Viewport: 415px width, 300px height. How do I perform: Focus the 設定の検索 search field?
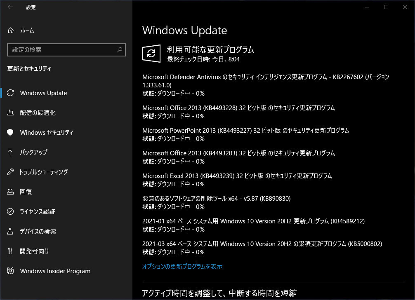pos(66,50)
